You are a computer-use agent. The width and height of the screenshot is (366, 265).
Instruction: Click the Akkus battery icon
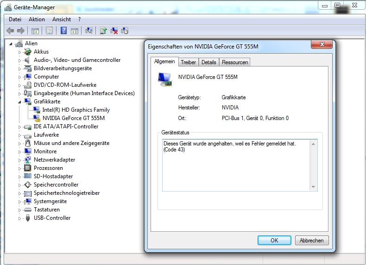point(27,52)
